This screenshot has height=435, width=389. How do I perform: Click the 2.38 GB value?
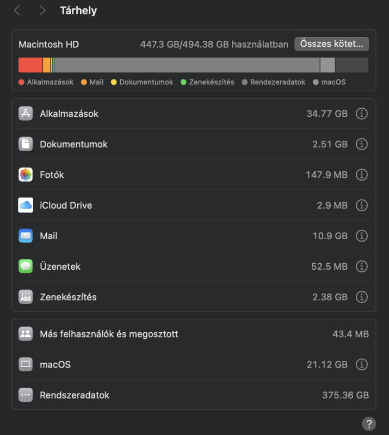330,297
